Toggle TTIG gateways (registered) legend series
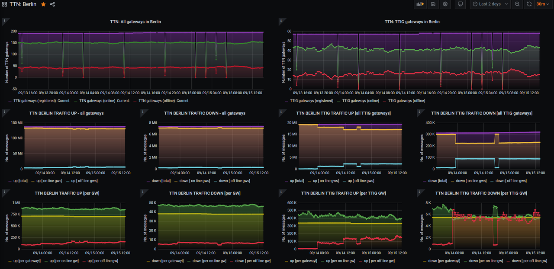554x269 pixels. [312, 101]
